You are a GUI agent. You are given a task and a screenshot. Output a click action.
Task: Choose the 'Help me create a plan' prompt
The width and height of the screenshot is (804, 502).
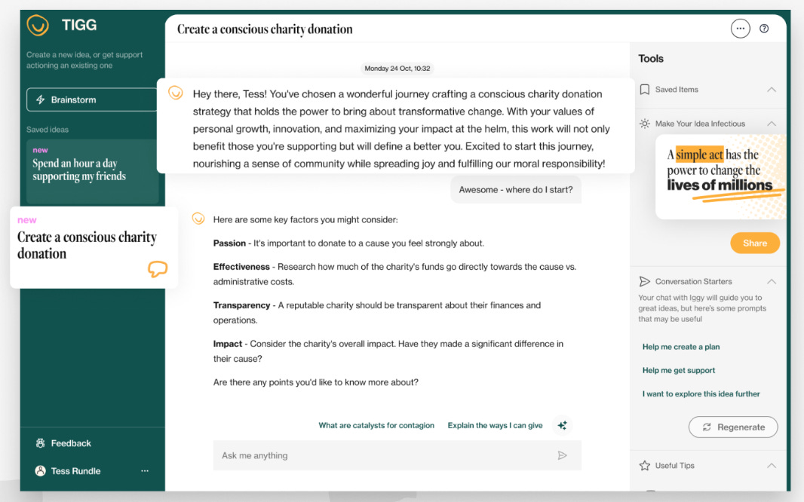[681, 347]
